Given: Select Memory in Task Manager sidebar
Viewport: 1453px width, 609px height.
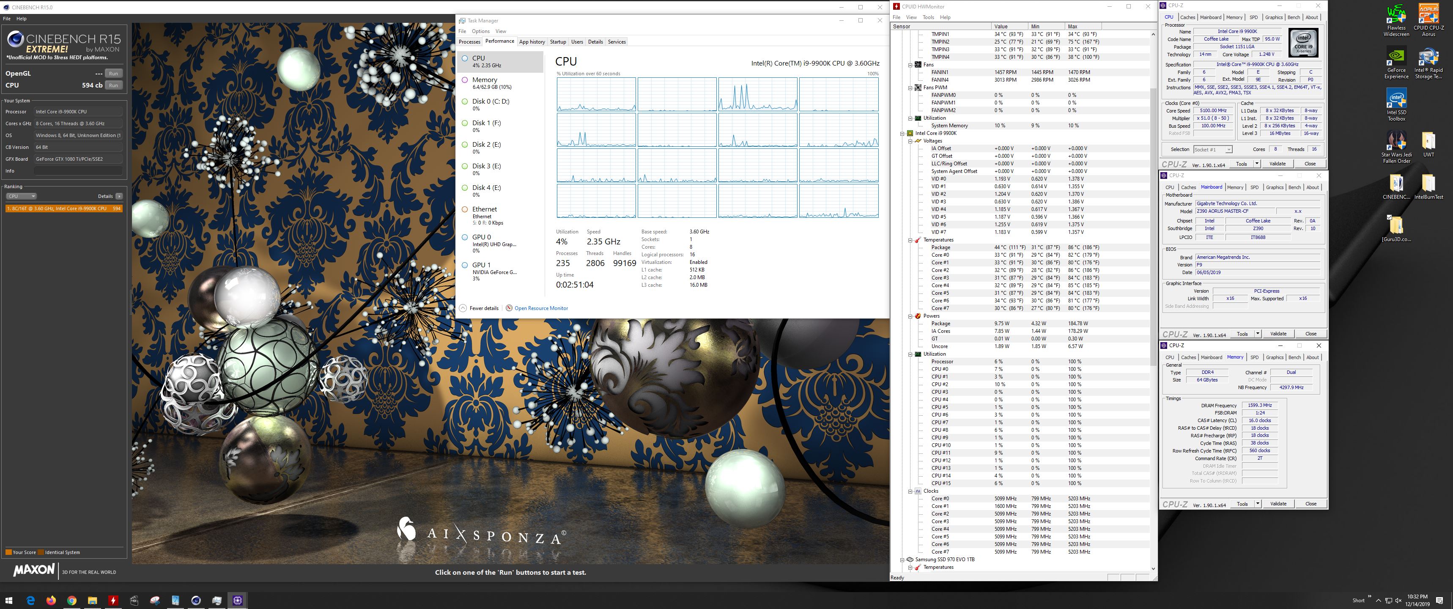Looking at the screenshot, I should coord(501,83).
